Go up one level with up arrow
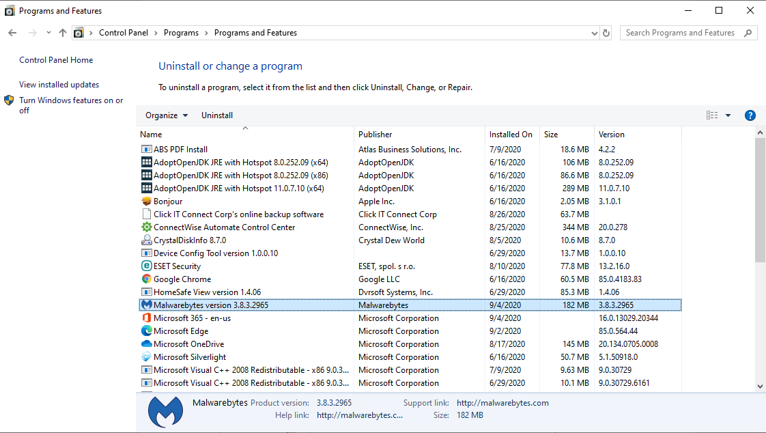The width and height of the screenshot is (766, 433). tap(63, 33)
